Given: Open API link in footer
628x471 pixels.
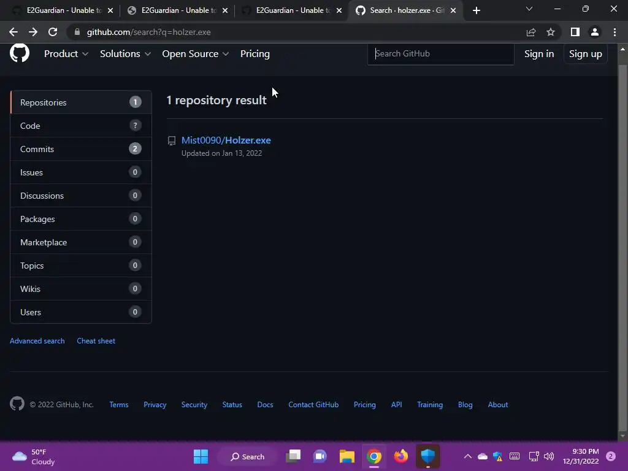Looking at the screenshot, I should click(397, 405).
